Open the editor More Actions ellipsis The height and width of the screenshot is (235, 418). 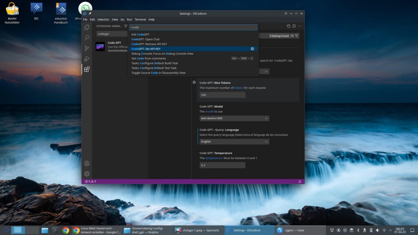point(300,26)
